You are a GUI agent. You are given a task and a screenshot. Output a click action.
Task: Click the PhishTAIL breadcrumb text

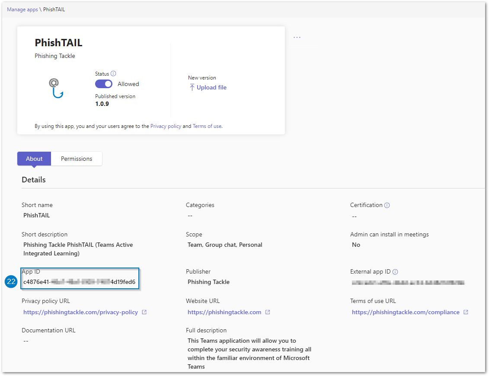point(54,10)
